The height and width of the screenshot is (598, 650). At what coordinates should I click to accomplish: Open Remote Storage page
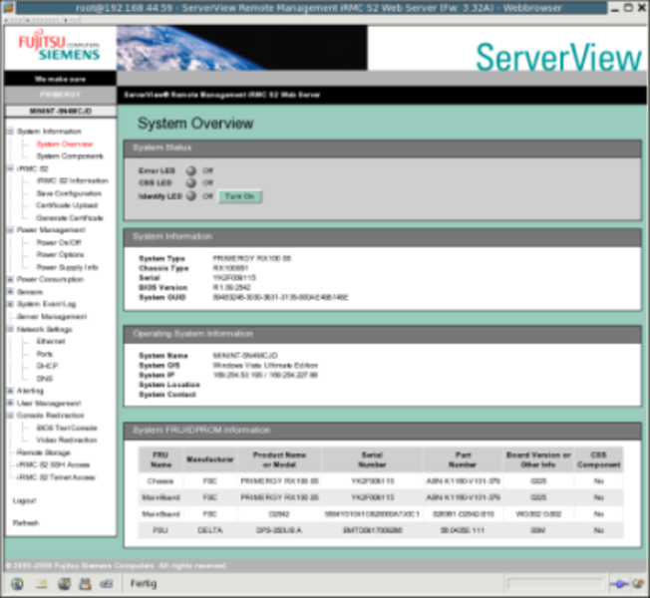(44, 452)
